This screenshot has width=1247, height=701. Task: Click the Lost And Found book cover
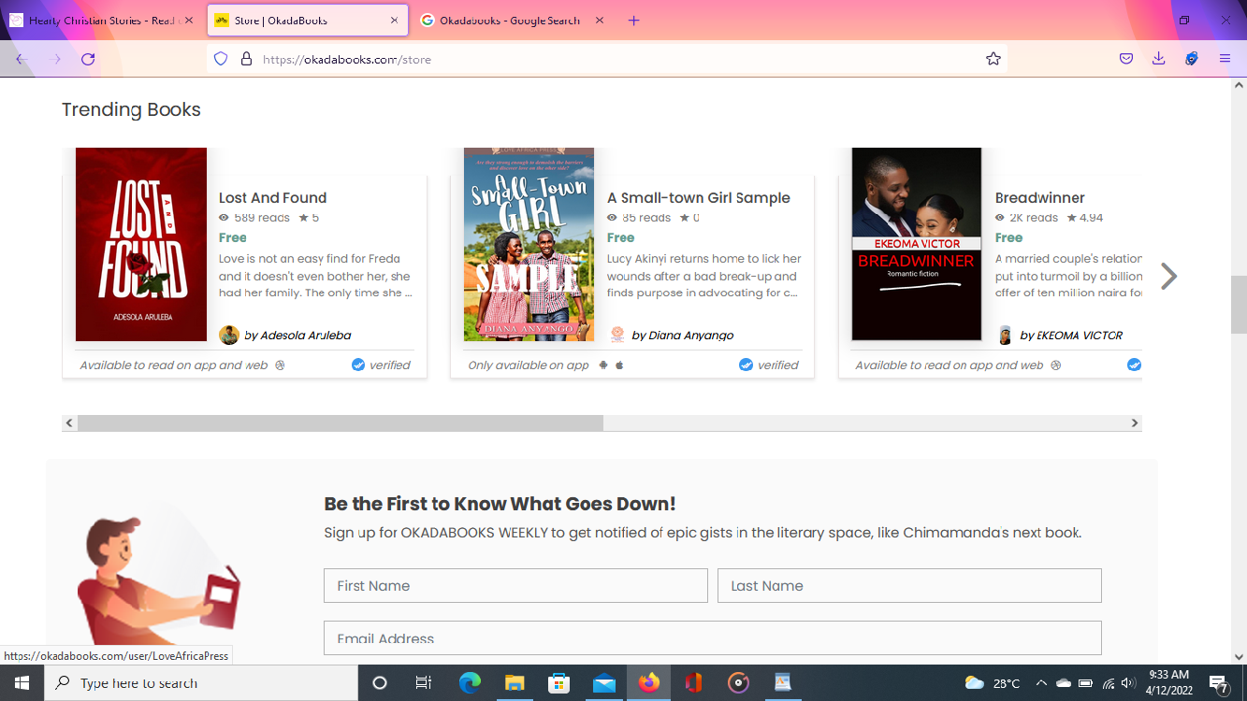pos(141,244)
